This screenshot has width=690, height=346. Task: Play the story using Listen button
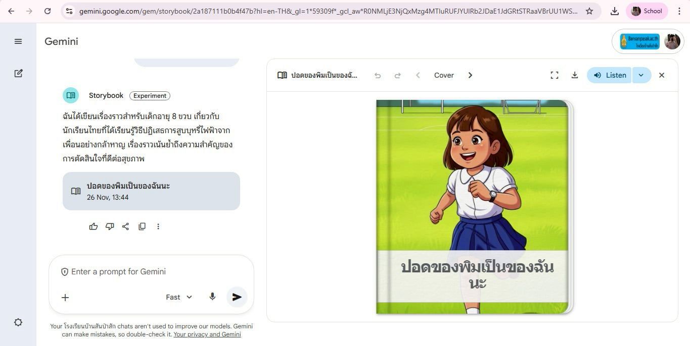[610, 75]
